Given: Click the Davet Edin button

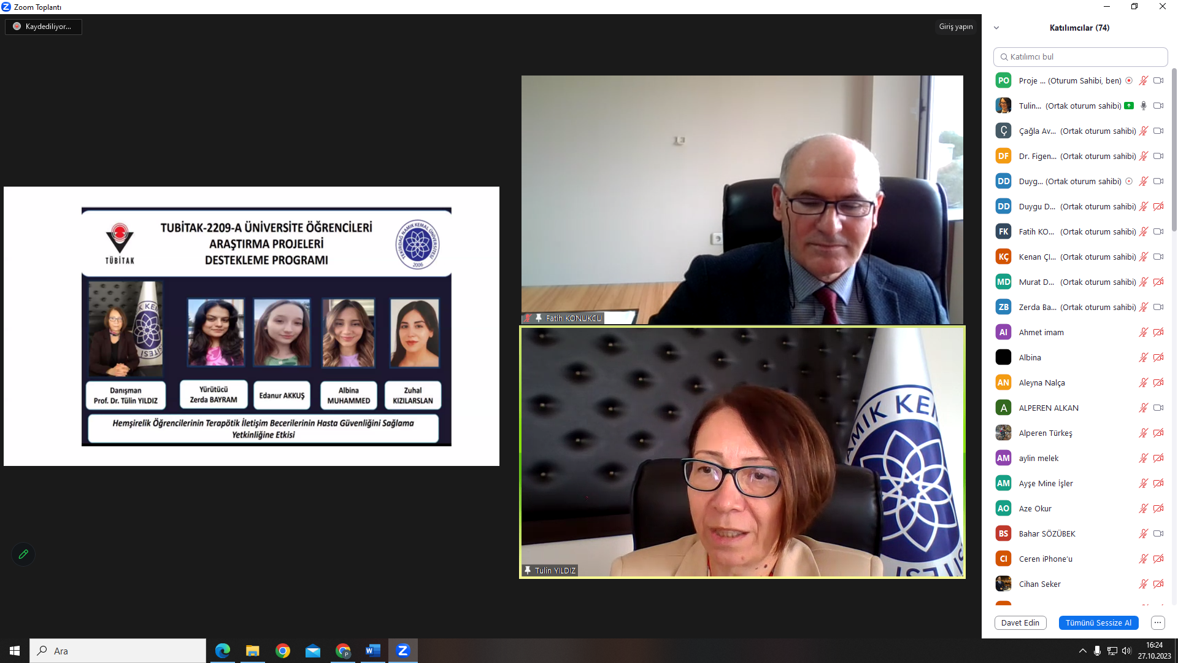Looking at the screenshot, I should point(1020,622).
